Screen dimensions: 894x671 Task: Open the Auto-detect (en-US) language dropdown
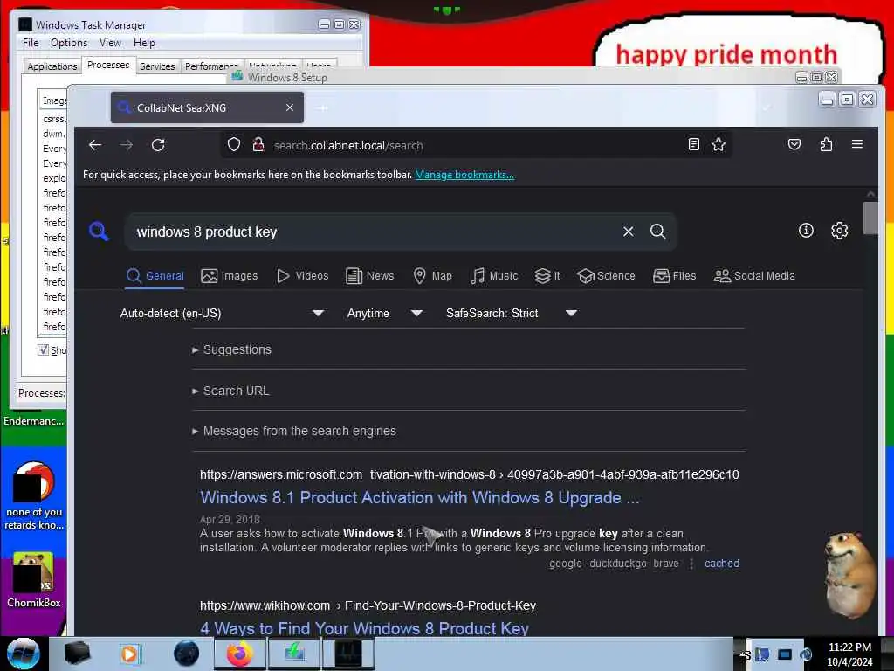pyautogui.click(x=222, y=314)
